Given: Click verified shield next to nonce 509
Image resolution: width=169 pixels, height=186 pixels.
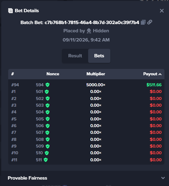Looking at the screenshot, I should pyautogui.click(x=48, y=146).
